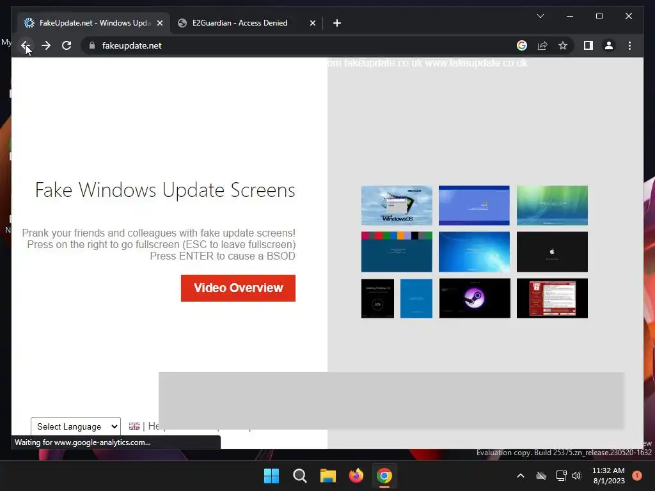Open the Windows Start menu
The width and height of the screenshot is (655, 491).
coord(271,476)
